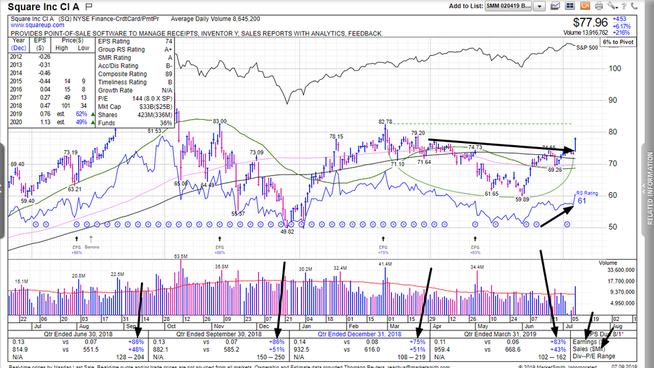
Task: Click the +83% quarterly EPS change value
Action: coord(558,341)
